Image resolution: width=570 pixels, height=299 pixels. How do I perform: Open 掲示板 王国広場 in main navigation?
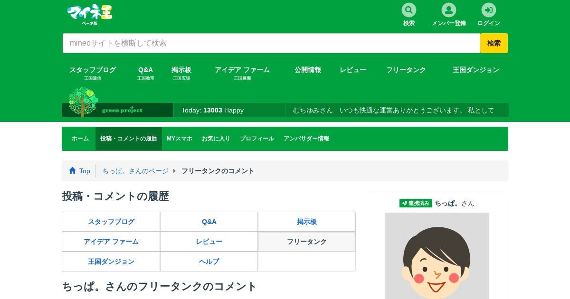click(x=181, y=73)
